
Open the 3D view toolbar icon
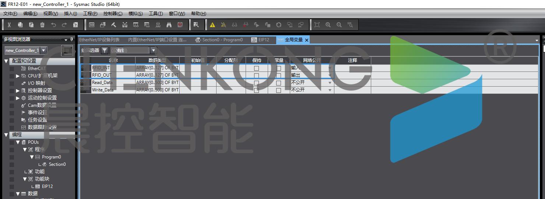point(92,25)
